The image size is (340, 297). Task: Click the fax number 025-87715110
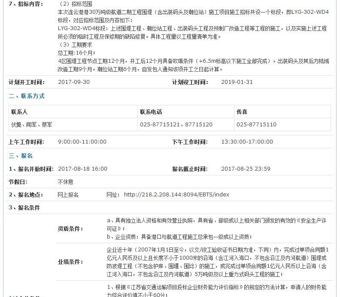click(256, 125)
